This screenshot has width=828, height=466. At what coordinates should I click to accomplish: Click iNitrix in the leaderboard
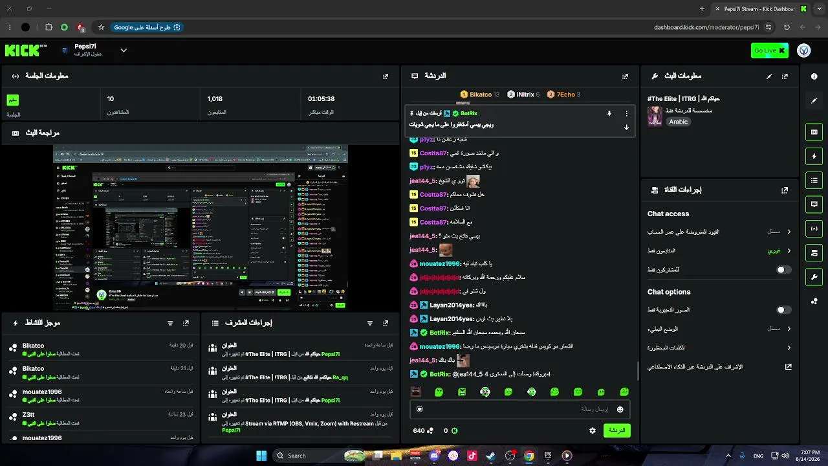(x=523, y=94)
